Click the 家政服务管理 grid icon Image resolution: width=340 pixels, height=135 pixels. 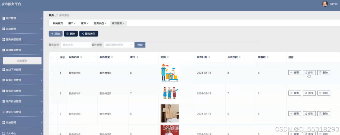(4, 50)
